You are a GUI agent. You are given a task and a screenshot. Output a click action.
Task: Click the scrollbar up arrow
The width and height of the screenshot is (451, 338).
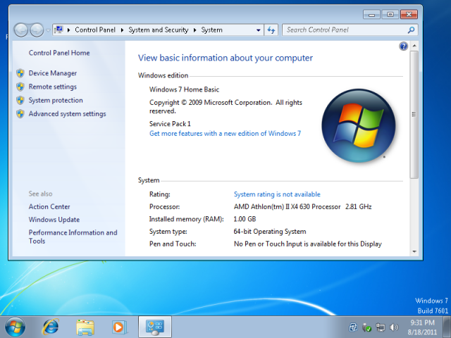[414, 46]
